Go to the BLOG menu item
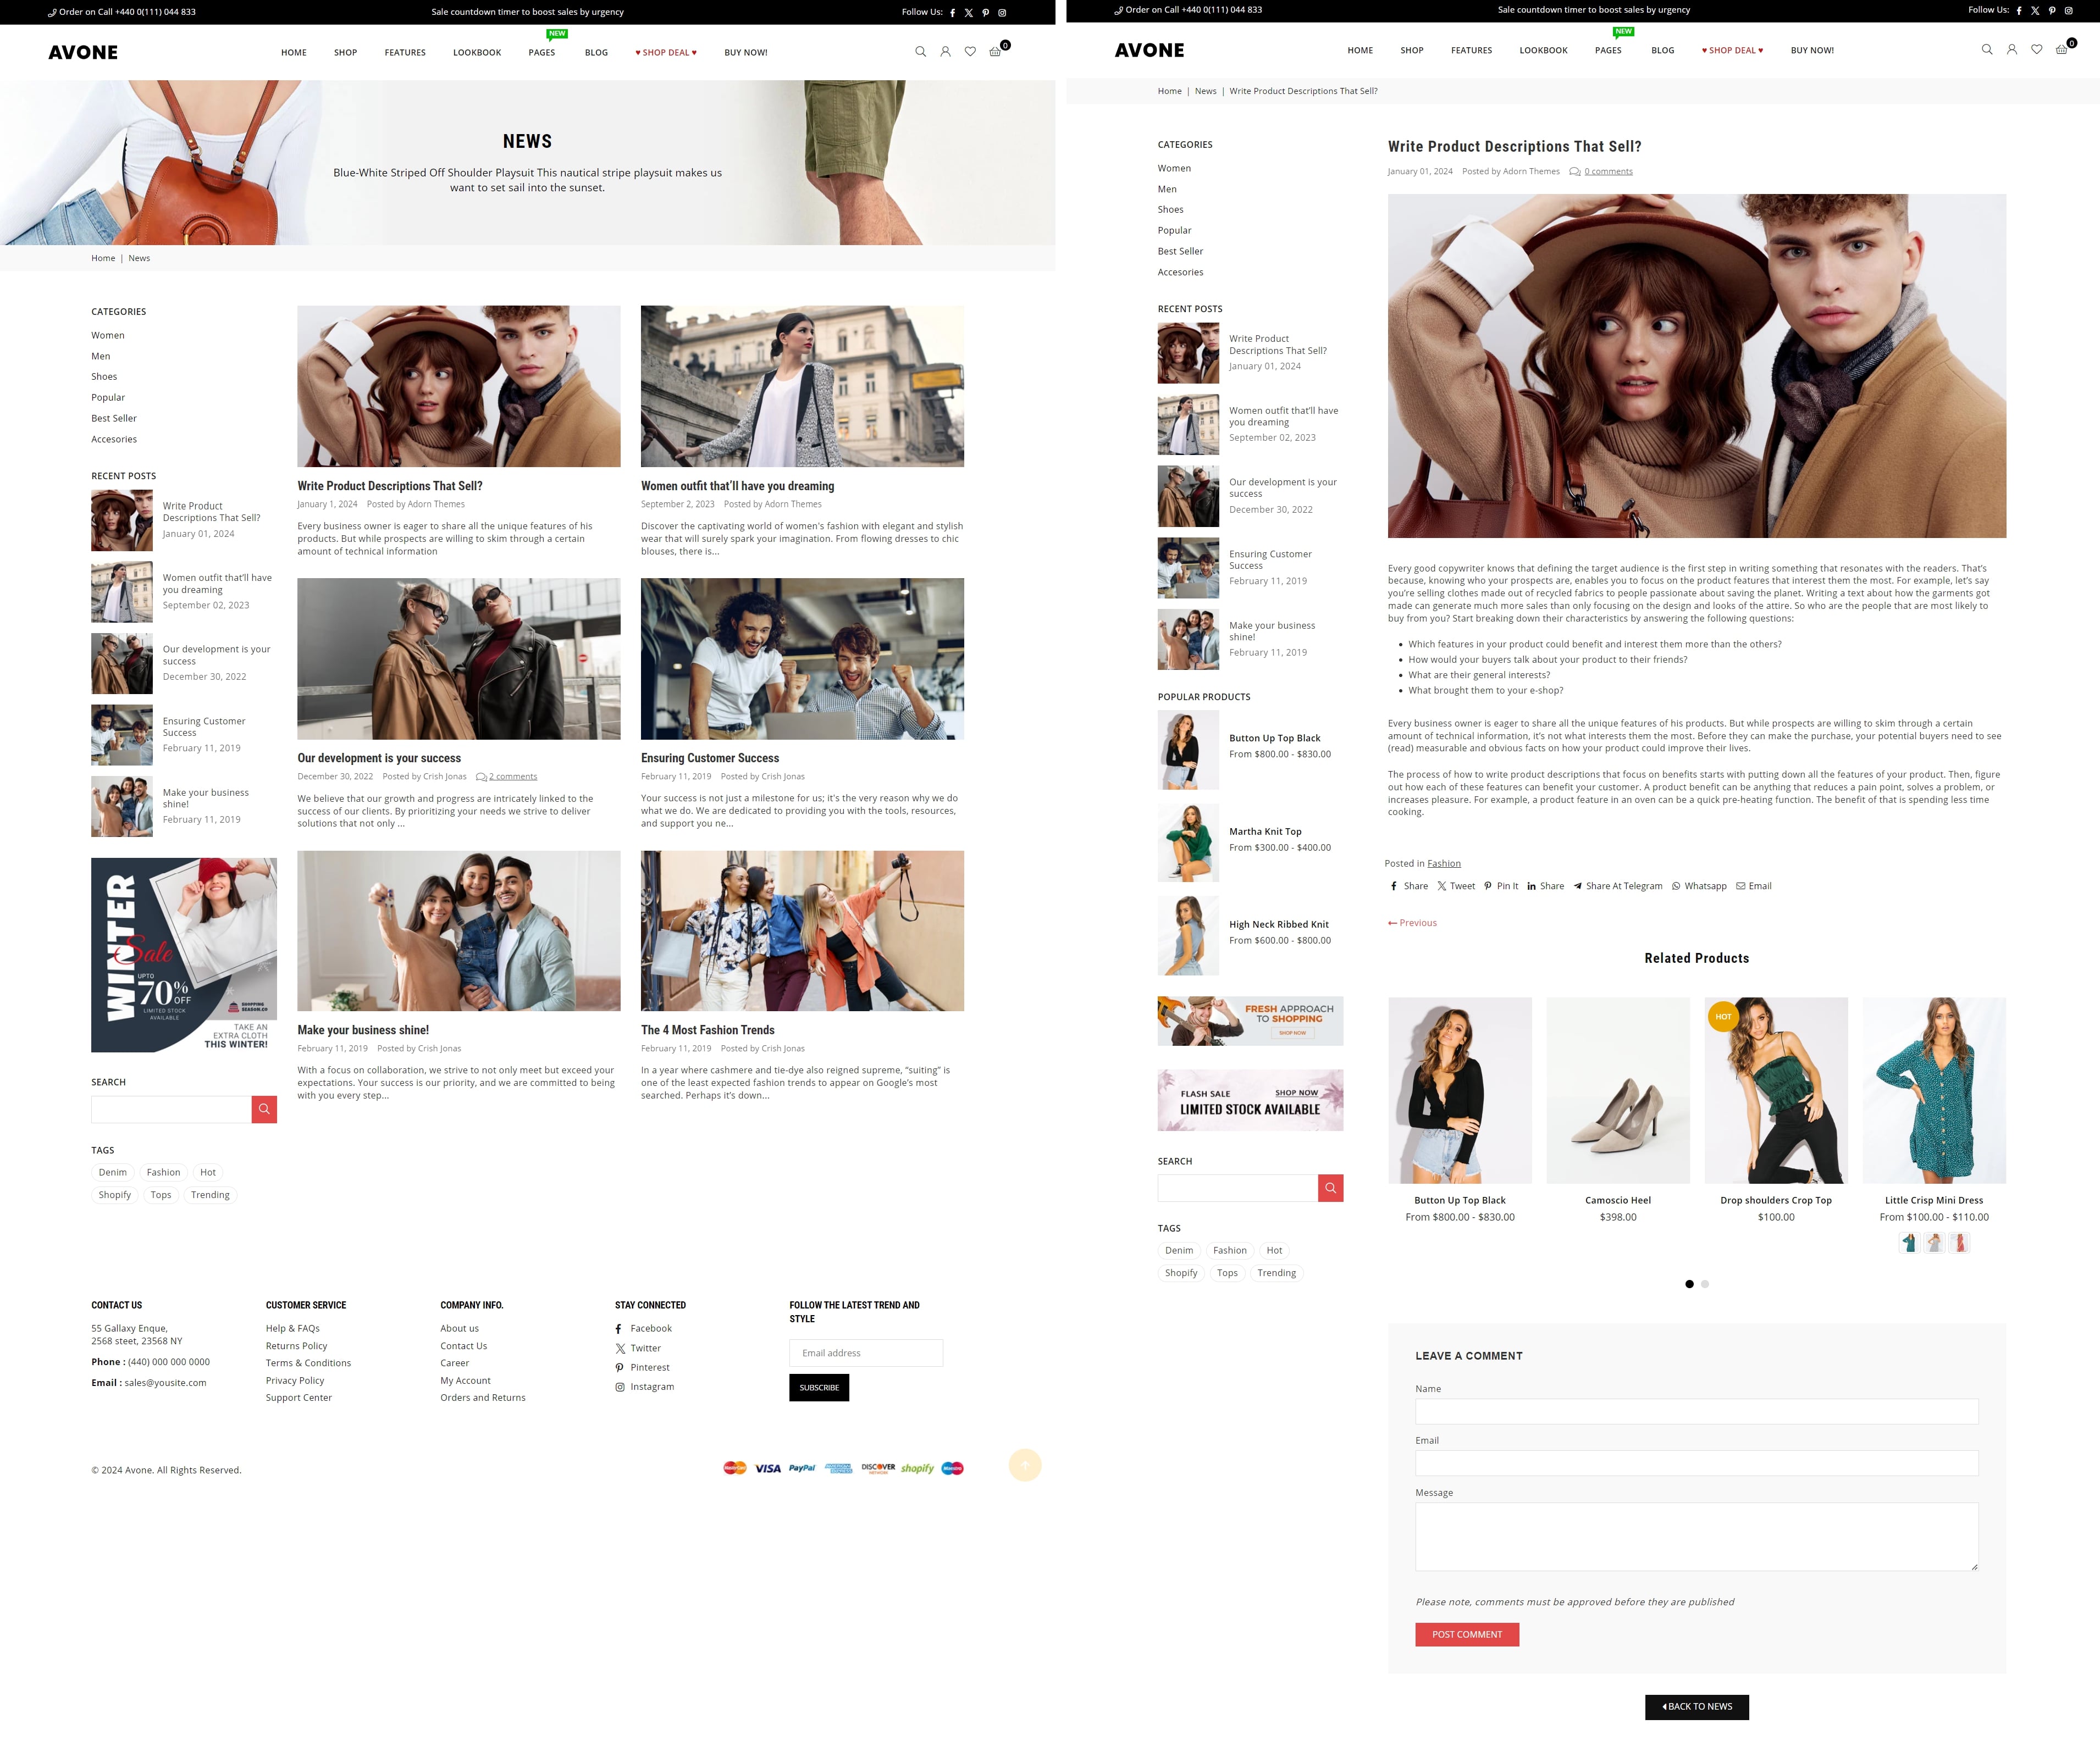 click(x=596, y=53)
